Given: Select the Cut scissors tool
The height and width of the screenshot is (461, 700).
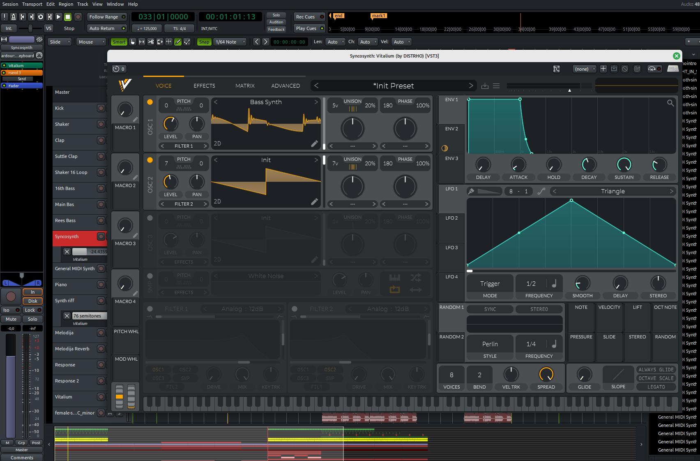Looking at the screenshot, I should coord(150,42).
